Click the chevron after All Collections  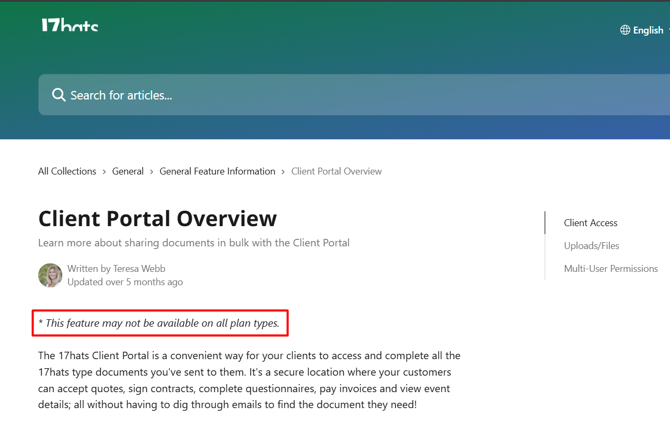click(x=104, y=172)
